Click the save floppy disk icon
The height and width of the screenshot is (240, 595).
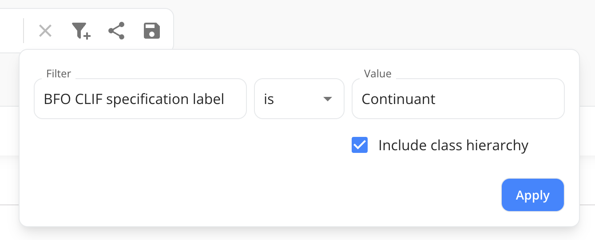152,31
